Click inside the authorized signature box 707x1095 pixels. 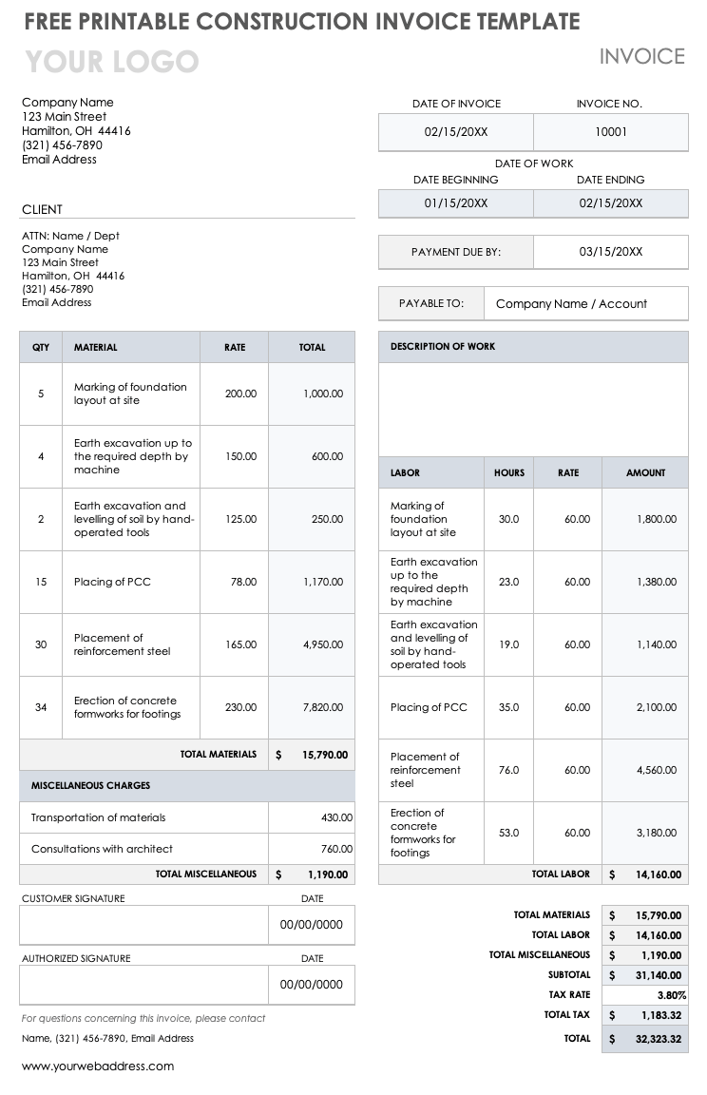coord(143,985)
